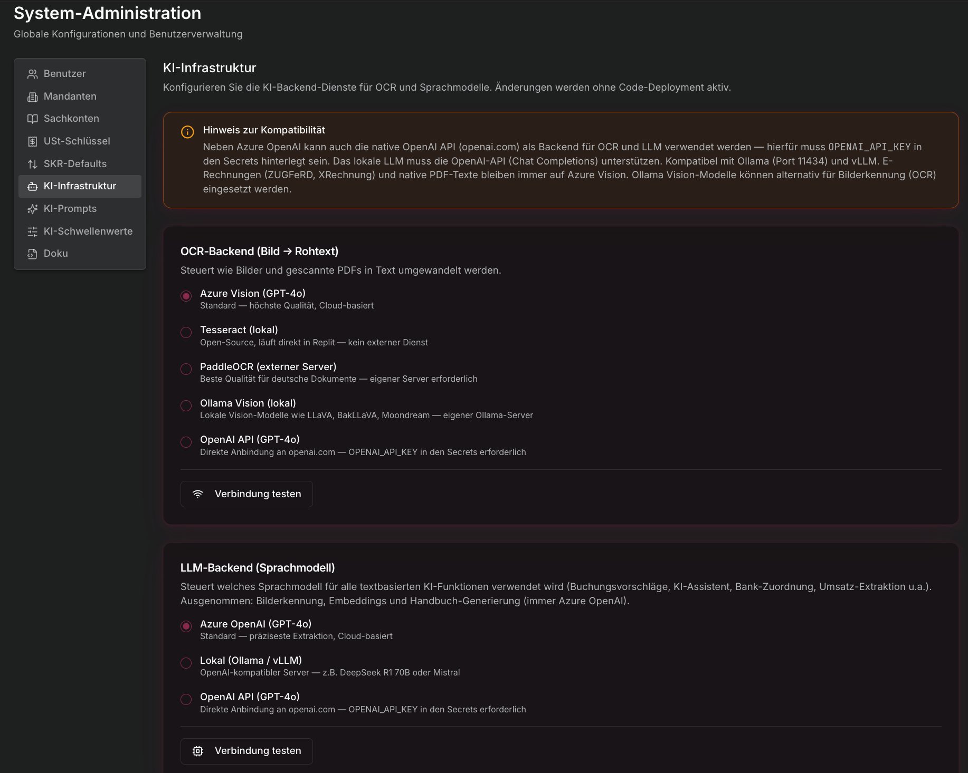This screenshot has height=773, width=968.
Task: Select Azure Vision (GPT-4o) radio option
Action: point(186,296)
